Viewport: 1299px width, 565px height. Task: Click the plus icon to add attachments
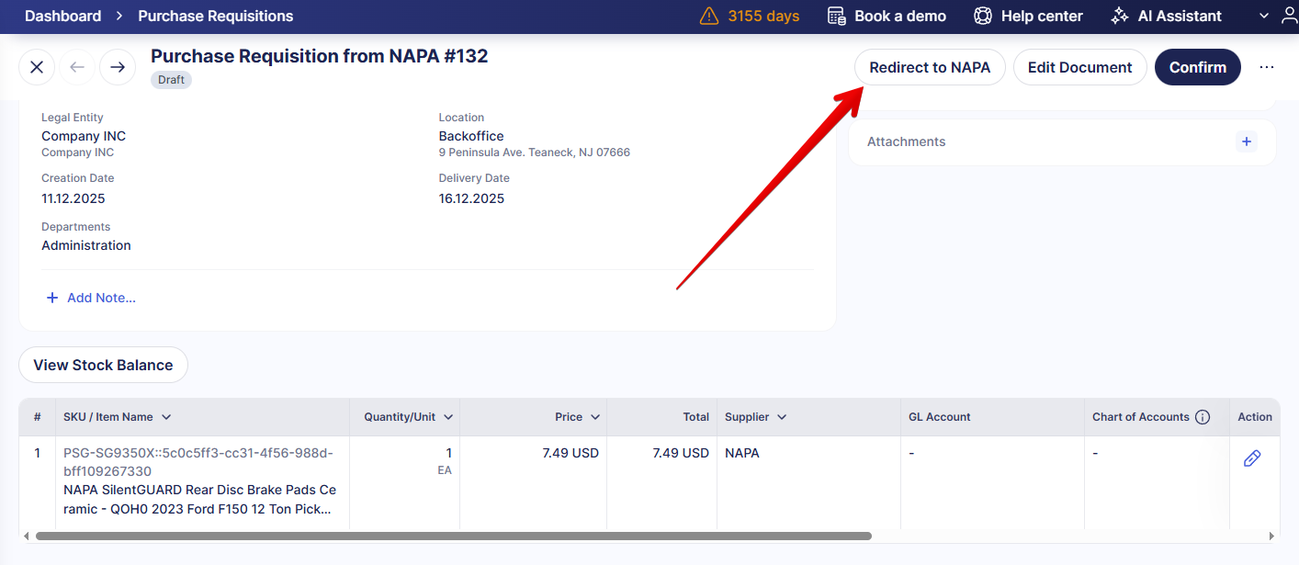point(1247,141)
